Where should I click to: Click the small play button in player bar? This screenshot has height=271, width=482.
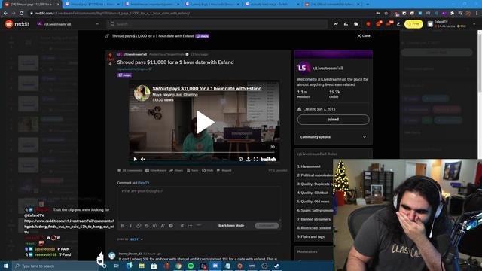tap(136, 159)
